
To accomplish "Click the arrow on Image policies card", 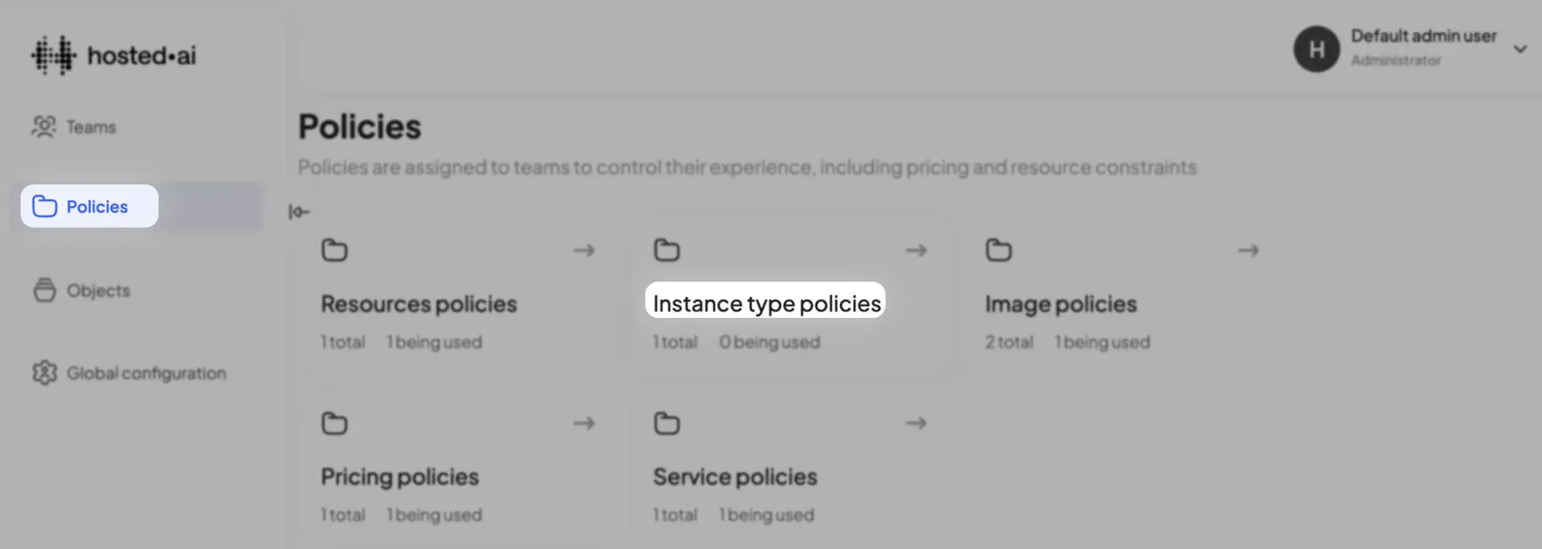I will 1248,250.
